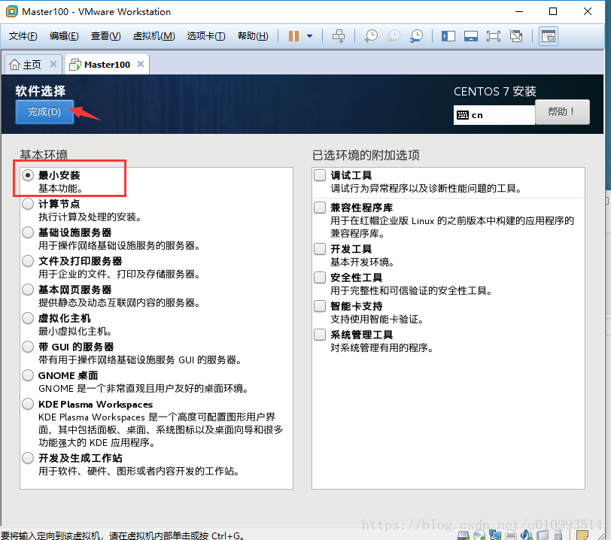Click the Send Ctrl+Alt+Del icon
This screenshot has width=611, height=540.
click(339, 36)
